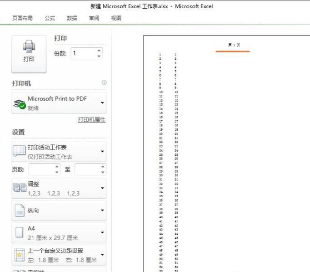The height and width of the screenshot is (272, 310).
Task: Open the 页面布局 ribbon tab
Action: [22, 18]
